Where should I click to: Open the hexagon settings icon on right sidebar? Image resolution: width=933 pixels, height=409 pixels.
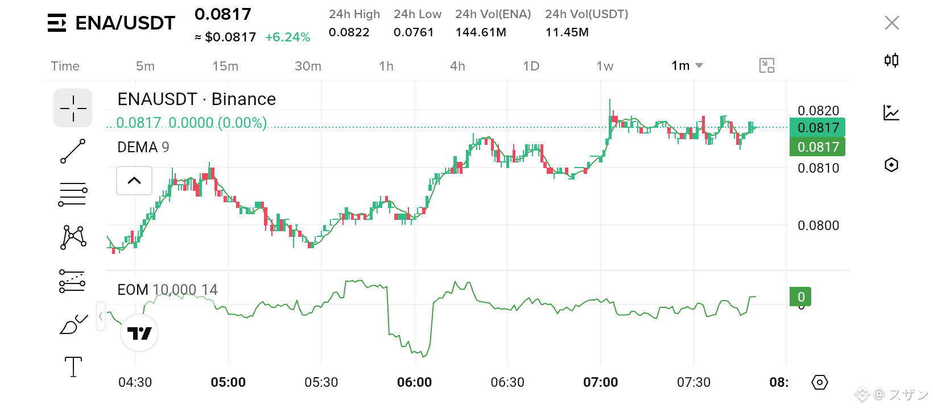(891, 165)
